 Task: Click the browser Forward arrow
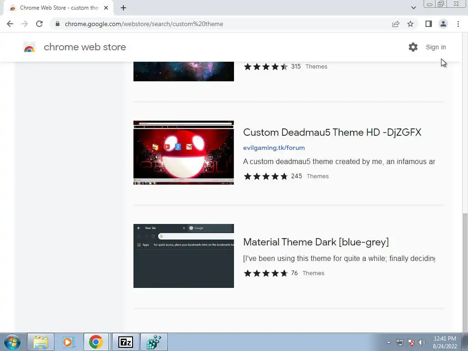(25, 24)
